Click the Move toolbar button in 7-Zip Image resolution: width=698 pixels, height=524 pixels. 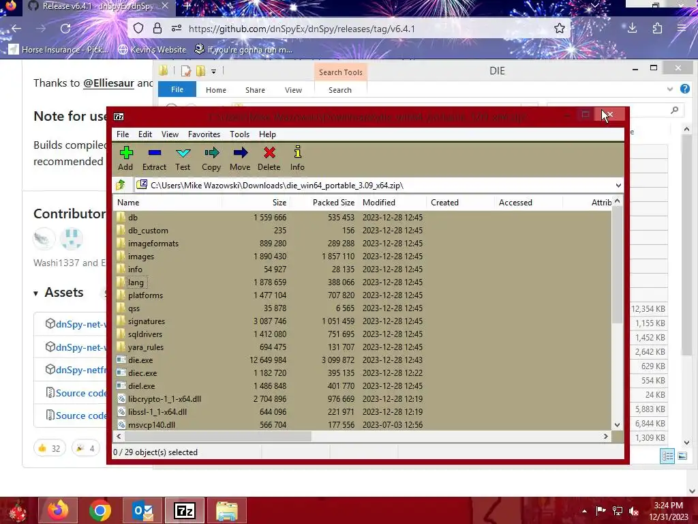240,158
